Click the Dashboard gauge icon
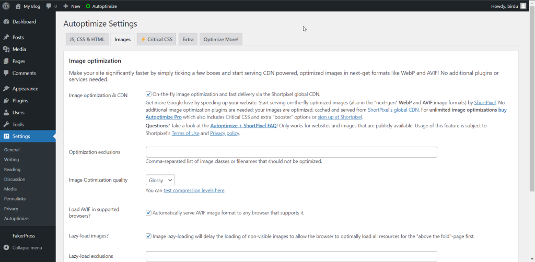 [6, 22]
